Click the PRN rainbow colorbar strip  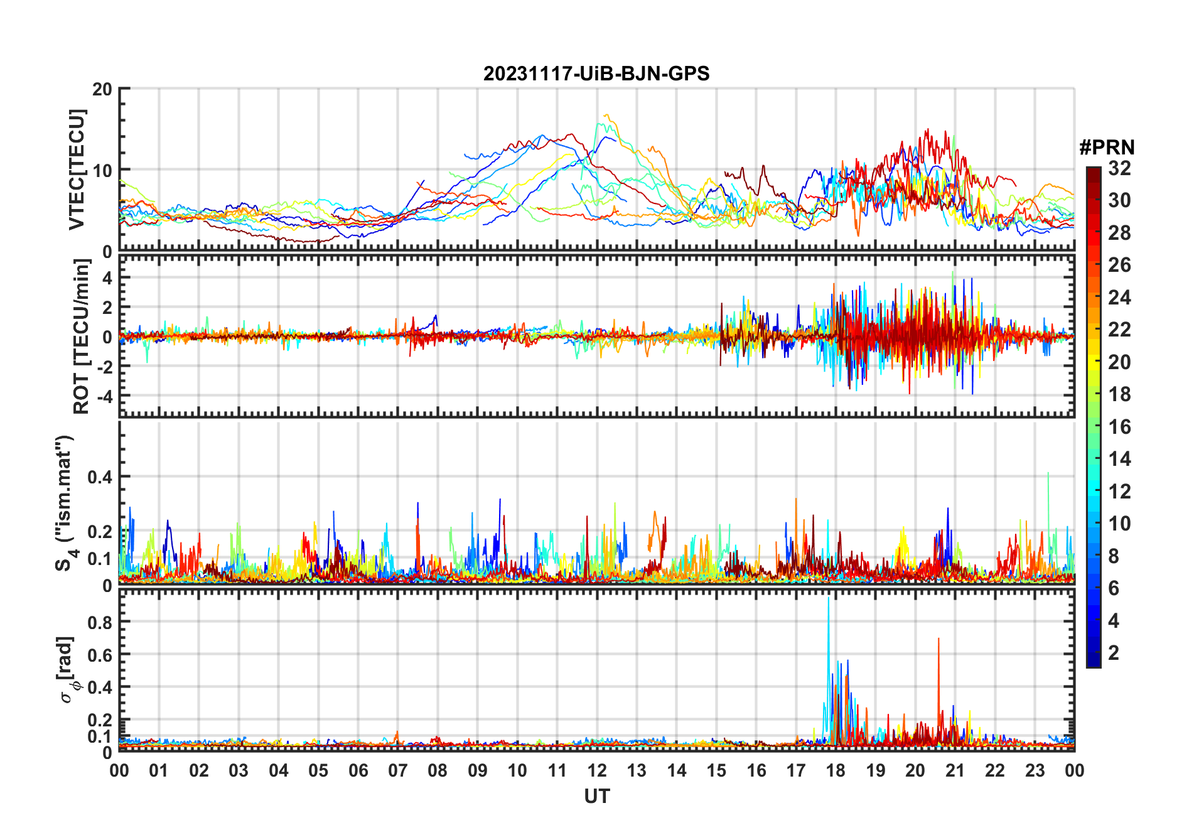point(1093,417)
